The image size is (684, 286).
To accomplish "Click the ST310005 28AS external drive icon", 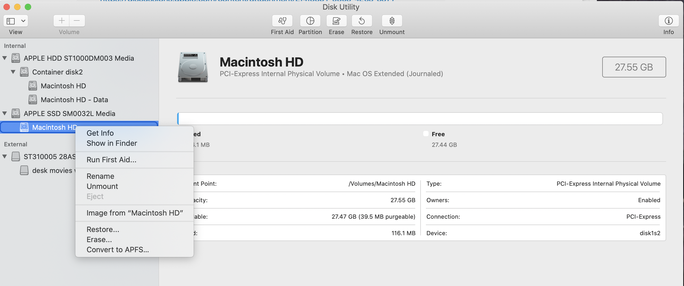I will tap(16, 156).
